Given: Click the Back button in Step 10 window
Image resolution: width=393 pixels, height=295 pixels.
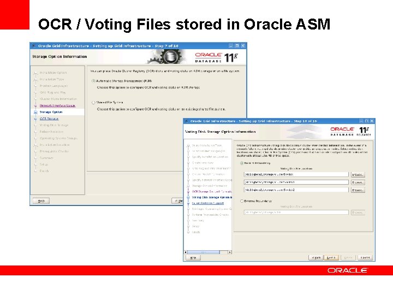Looking at the screenshot, I should 316,258.
